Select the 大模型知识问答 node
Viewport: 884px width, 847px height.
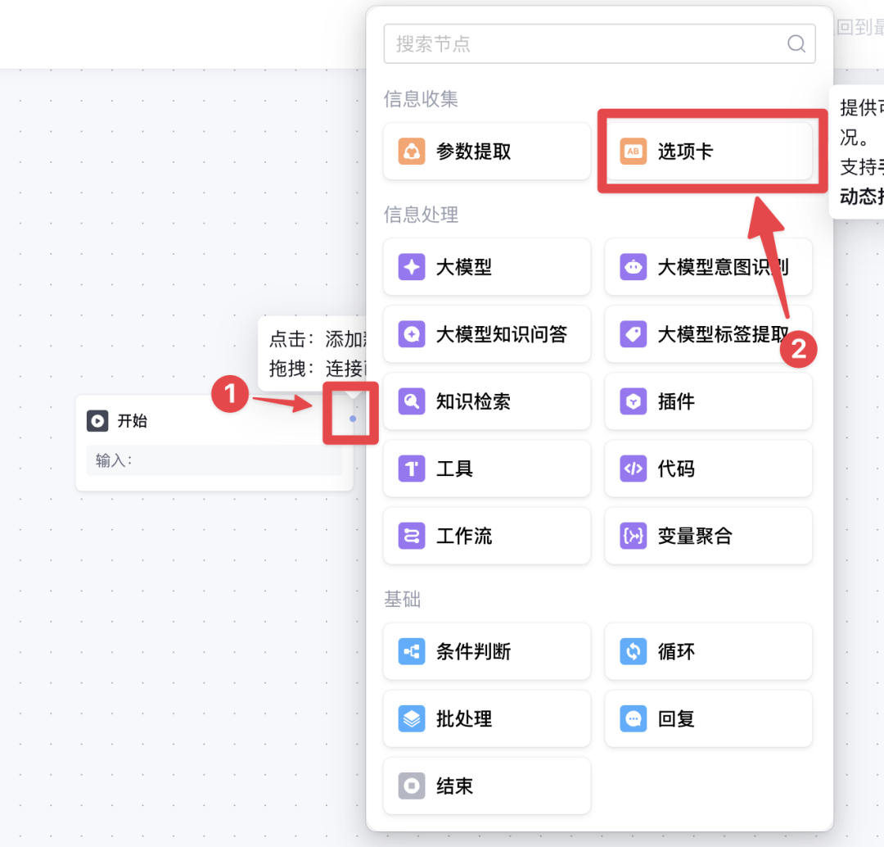click(486, 334)
